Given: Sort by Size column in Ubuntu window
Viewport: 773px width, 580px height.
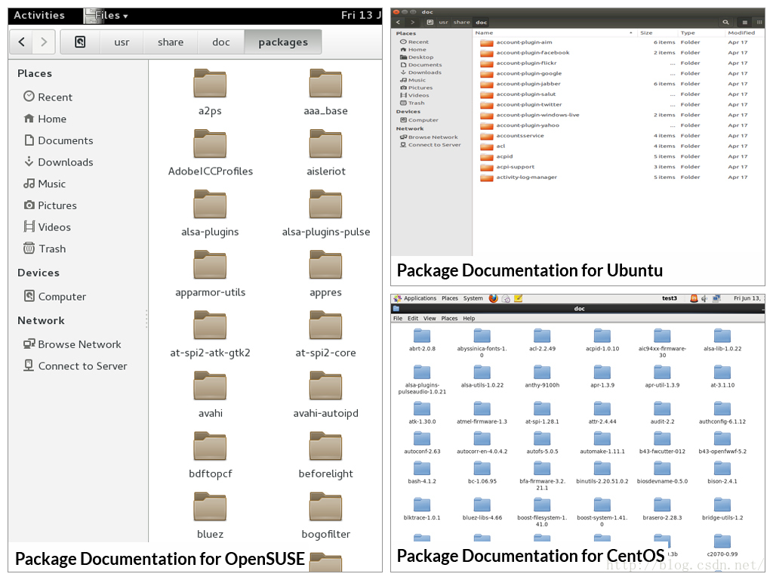Looking at the screenshot, I should 646,33.
